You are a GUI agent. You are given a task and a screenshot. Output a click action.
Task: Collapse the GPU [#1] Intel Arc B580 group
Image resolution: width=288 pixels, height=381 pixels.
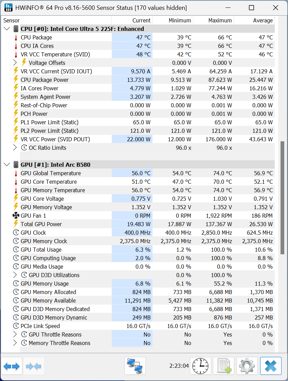[x=6, y=165]
